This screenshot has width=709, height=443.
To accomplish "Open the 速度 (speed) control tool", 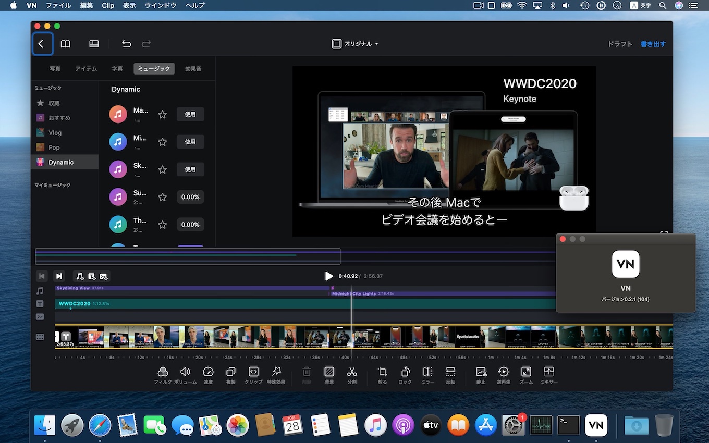I will click(208, 374).
